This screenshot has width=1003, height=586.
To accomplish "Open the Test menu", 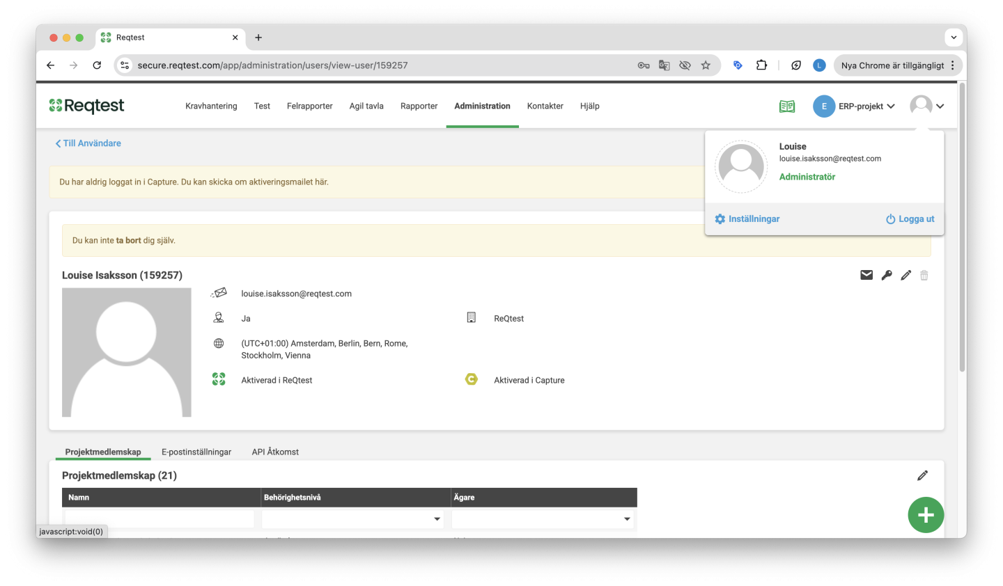I will 262,106.
